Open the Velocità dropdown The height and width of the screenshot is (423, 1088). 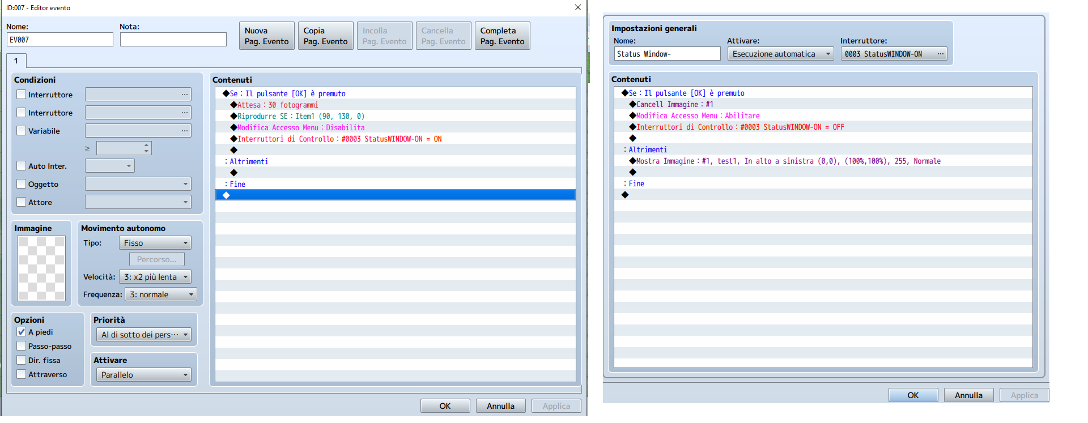155,277
